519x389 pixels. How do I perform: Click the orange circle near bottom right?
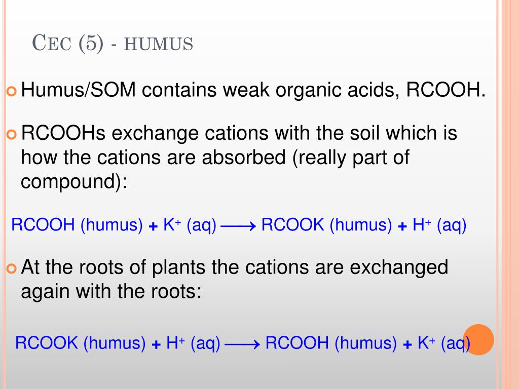pyautogui.click(x=478, y=340)
